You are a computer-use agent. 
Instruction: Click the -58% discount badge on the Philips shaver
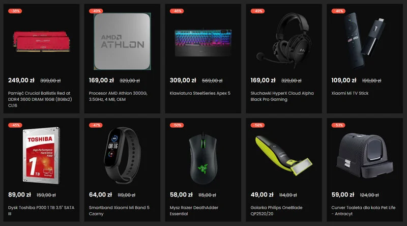[257, 125]
